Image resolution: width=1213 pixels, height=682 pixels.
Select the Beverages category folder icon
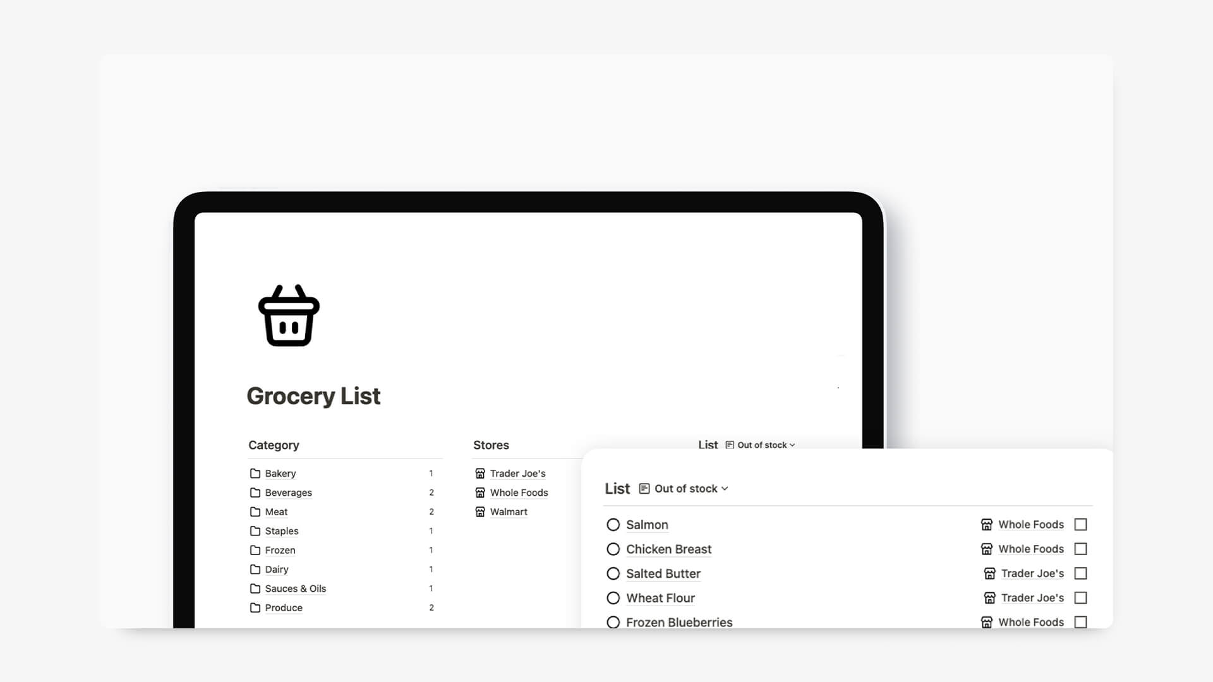255,492
